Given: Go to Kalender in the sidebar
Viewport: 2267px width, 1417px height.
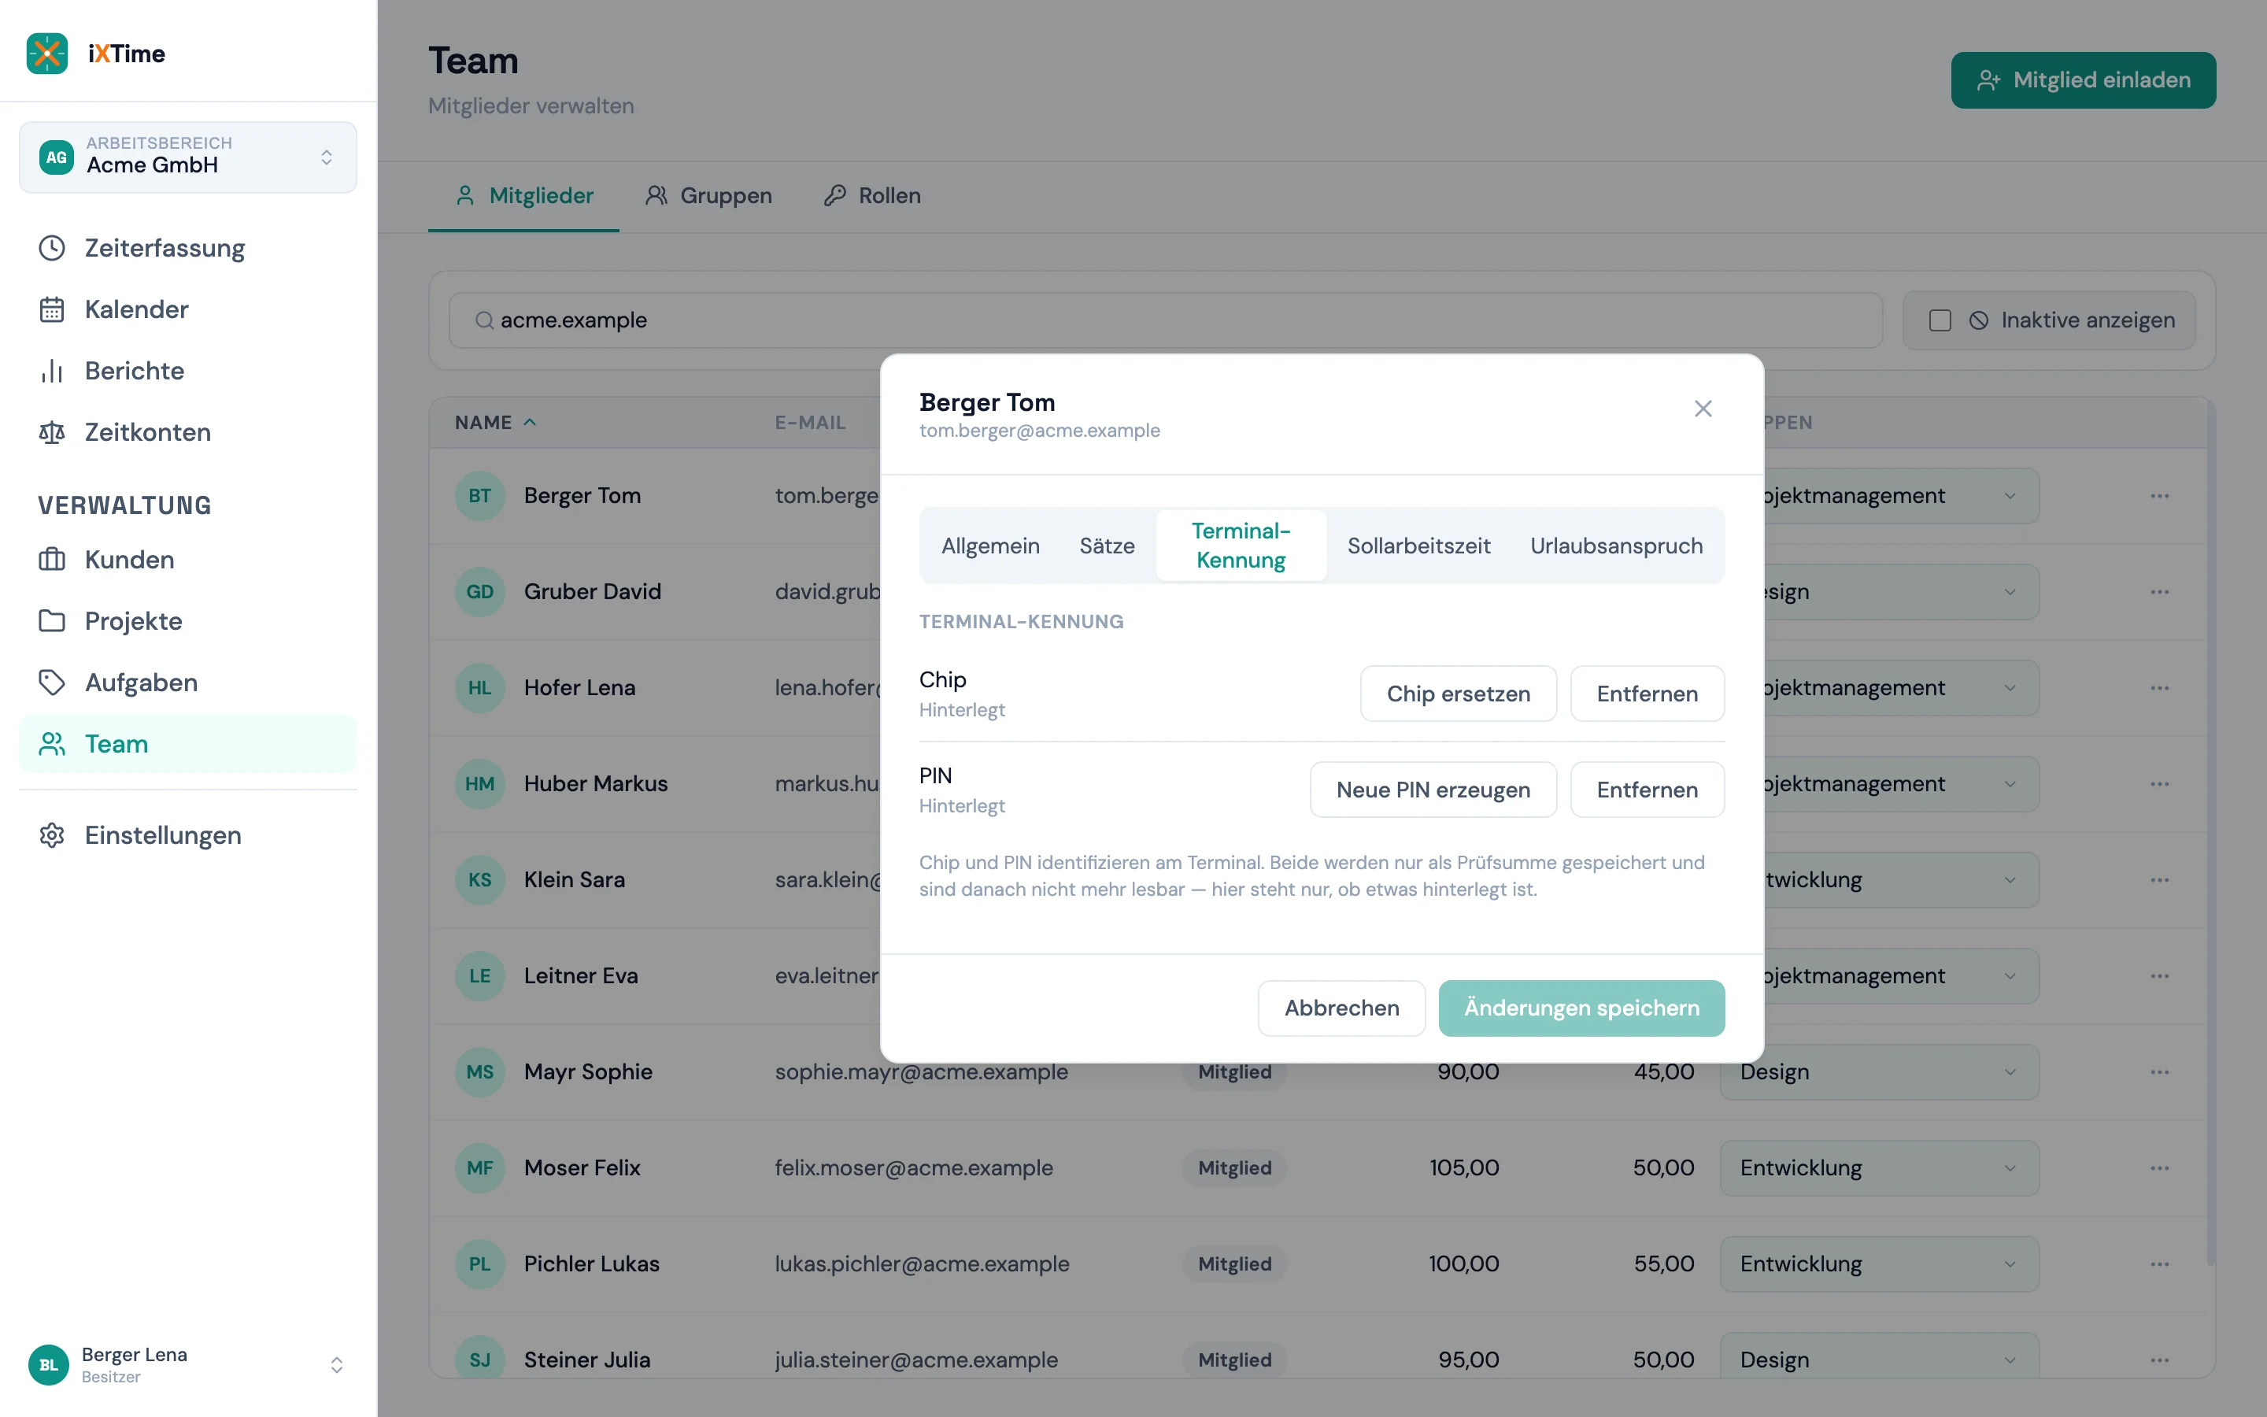Looking at the screenshot, I should point(187,309).
